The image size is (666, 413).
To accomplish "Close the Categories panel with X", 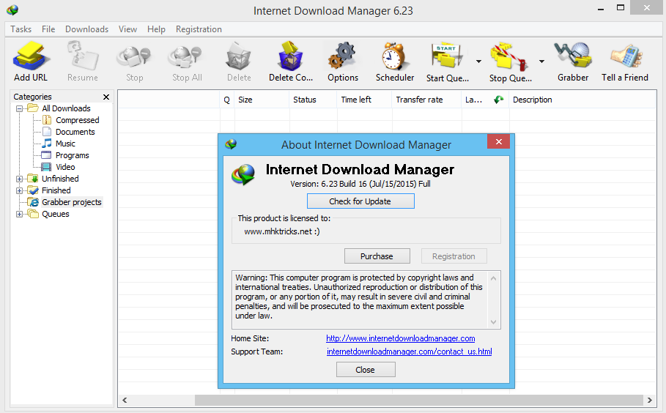I will pyautogui.click(x=106, y=97).
